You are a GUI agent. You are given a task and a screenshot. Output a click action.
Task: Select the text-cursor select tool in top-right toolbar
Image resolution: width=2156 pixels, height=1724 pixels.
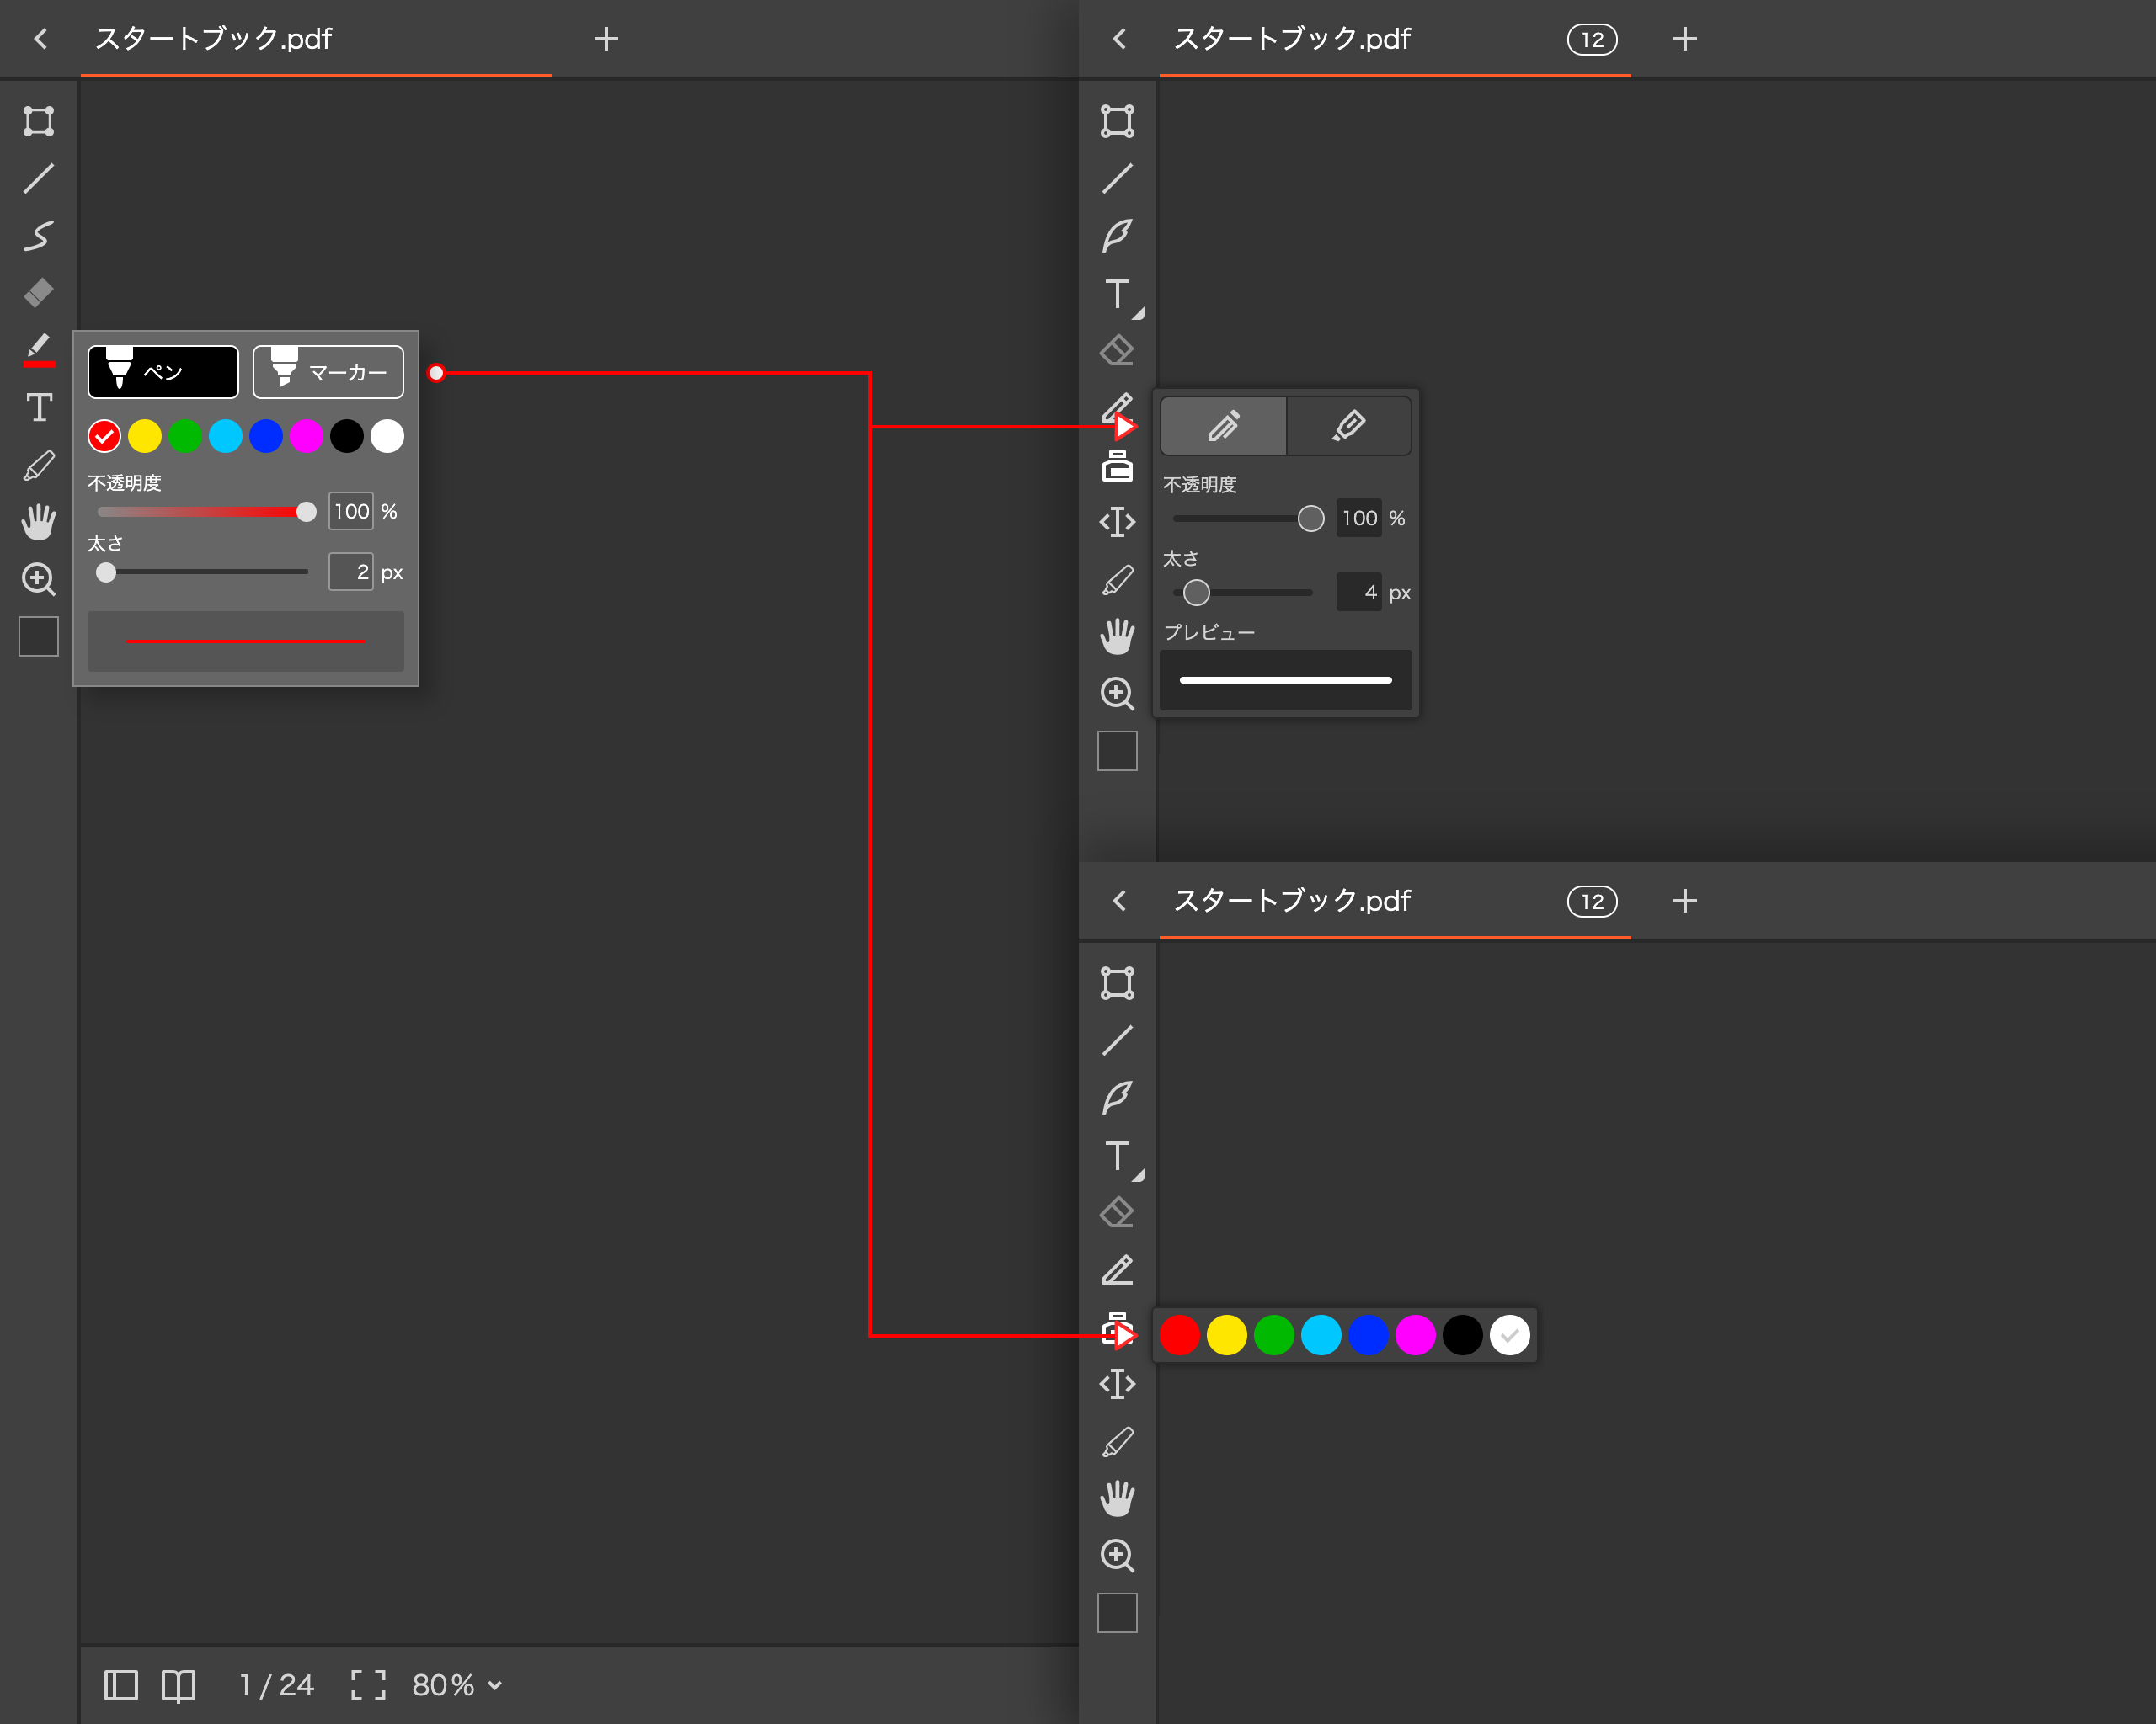click(x=1117, y=522)
